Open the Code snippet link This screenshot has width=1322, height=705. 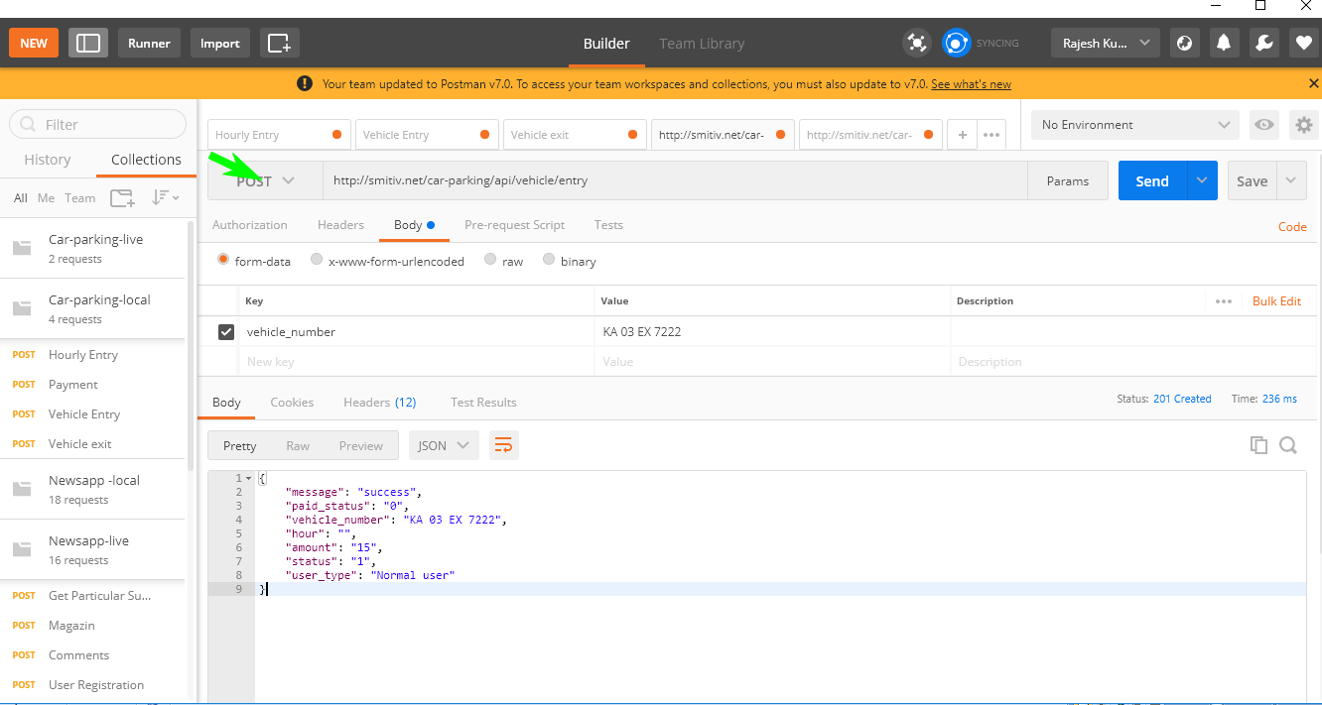[x=1292, y=227]
